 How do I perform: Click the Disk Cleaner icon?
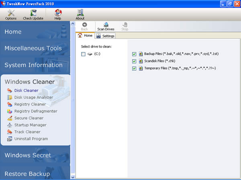(10, 91)
